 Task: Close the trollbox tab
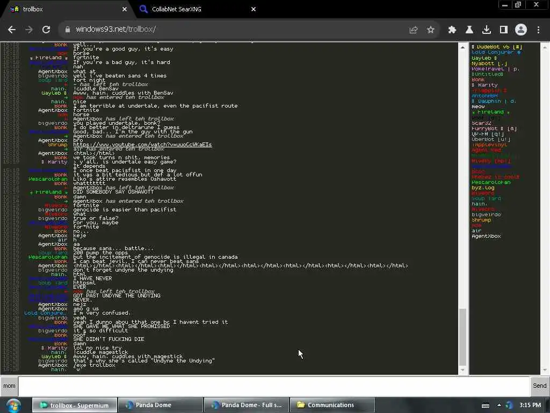(125, 9)
